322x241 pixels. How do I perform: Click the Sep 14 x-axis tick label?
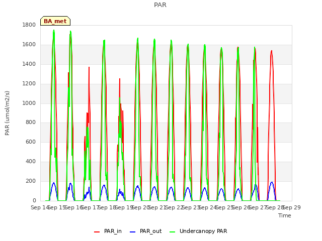40,207
